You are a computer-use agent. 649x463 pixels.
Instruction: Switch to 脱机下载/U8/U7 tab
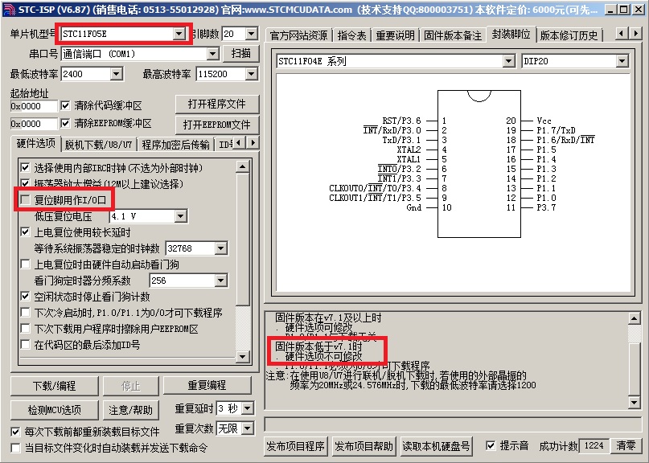(x=98, y=145)
